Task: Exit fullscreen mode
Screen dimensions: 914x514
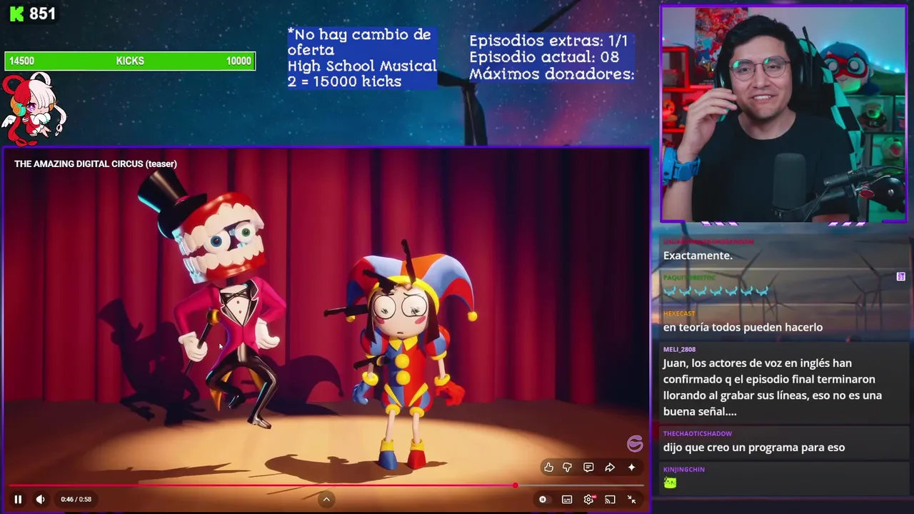Action: 631,499
